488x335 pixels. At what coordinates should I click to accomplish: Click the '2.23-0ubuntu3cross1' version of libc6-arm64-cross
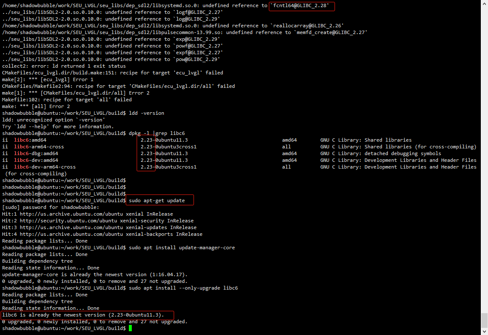(169, 147)
